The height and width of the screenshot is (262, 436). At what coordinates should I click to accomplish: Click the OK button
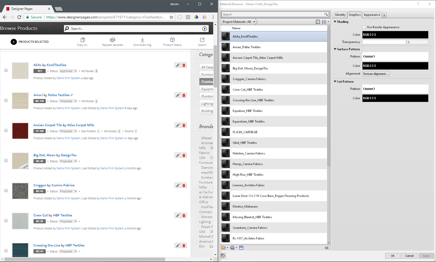(393, 256)
